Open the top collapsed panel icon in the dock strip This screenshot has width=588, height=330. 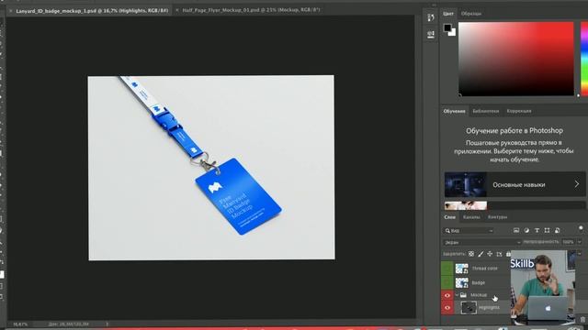click(x=431, y=17)
